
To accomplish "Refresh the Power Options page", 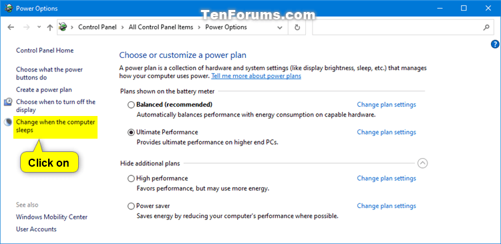I will click(x=297, y=27).
